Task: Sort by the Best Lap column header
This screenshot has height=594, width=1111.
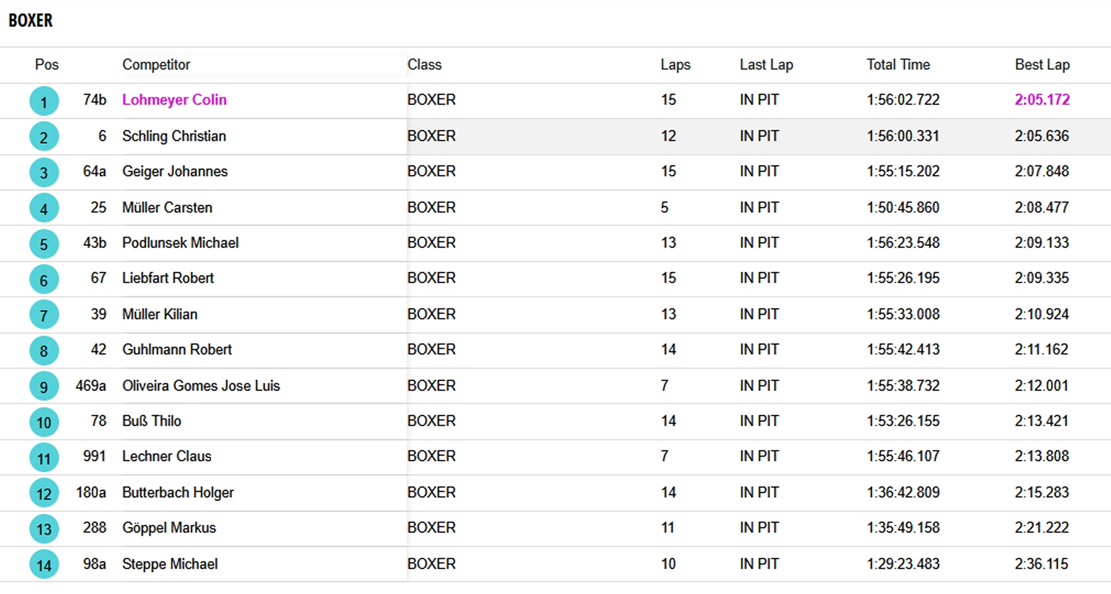Action: tap(1042, 65)
